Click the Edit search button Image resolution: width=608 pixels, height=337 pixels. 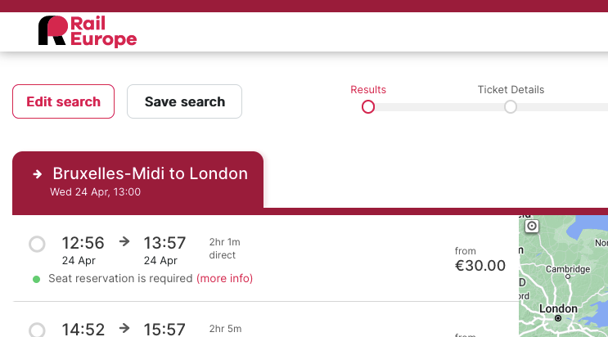tap(63, 101)
